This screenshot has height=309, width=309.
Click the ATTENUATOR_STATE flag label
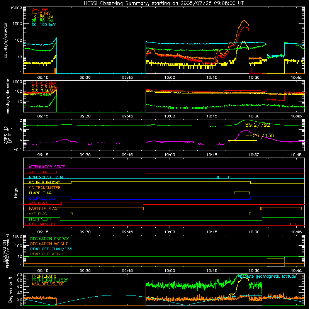pyautogui.click(x=47, y=167)
